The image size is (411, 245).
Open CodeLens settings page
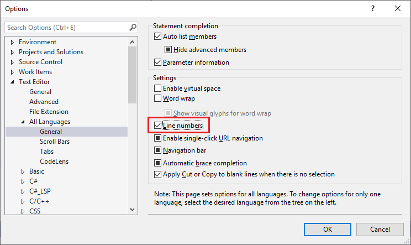(54, 161)
